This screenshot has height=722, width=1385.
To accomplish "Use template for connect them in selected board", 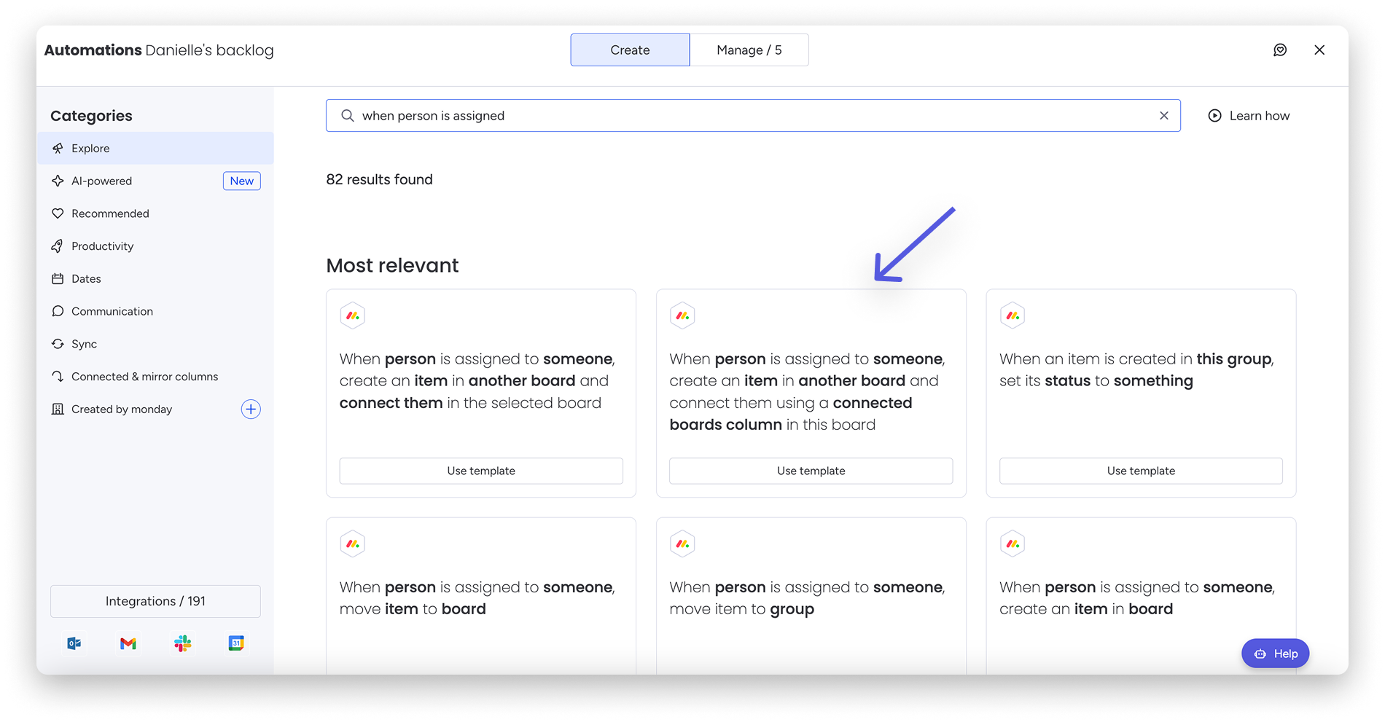I will pos(481,471).
